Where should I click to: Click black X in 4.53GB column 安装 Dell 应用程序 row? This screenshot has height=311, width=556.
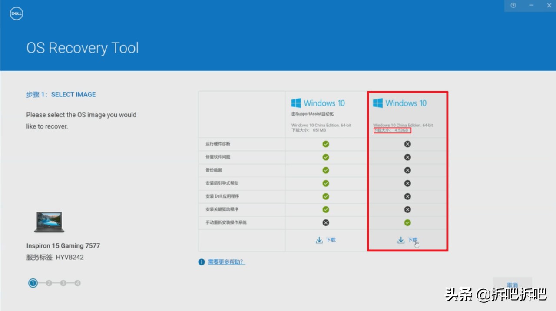pyautogui.click(x=407, y=196)
